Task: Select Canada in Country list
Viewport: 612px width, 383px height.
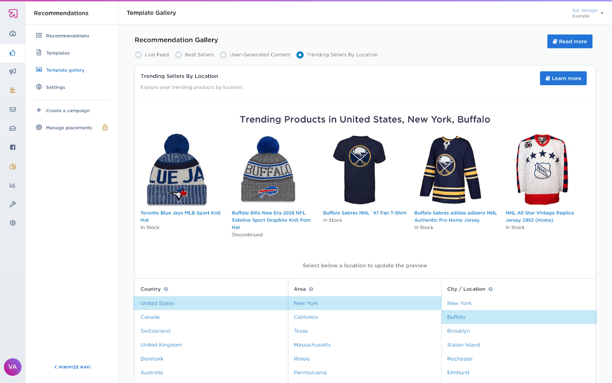Action: (x=150, y=317)
